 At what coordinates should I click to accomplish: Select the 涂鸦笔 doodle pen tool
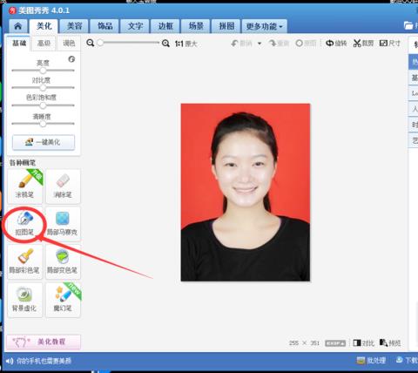(x=25, y=186)
